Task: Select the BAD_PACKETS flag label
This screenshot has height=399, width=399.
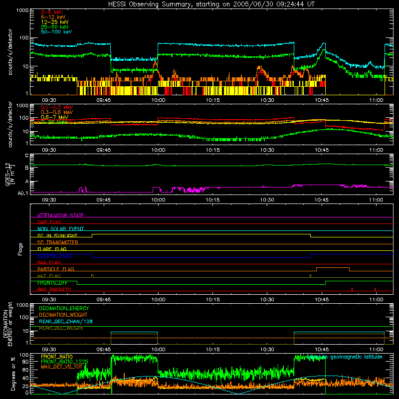Action: click(54, 289)
